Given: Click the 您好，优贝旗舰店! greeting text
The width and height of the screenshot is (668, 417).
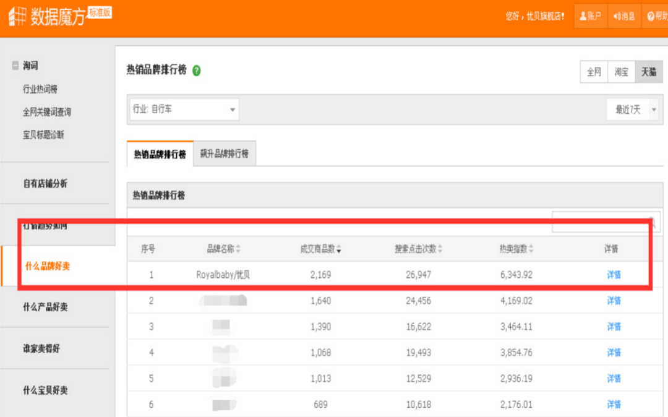Looking at the screenshot, I should 535,16.
